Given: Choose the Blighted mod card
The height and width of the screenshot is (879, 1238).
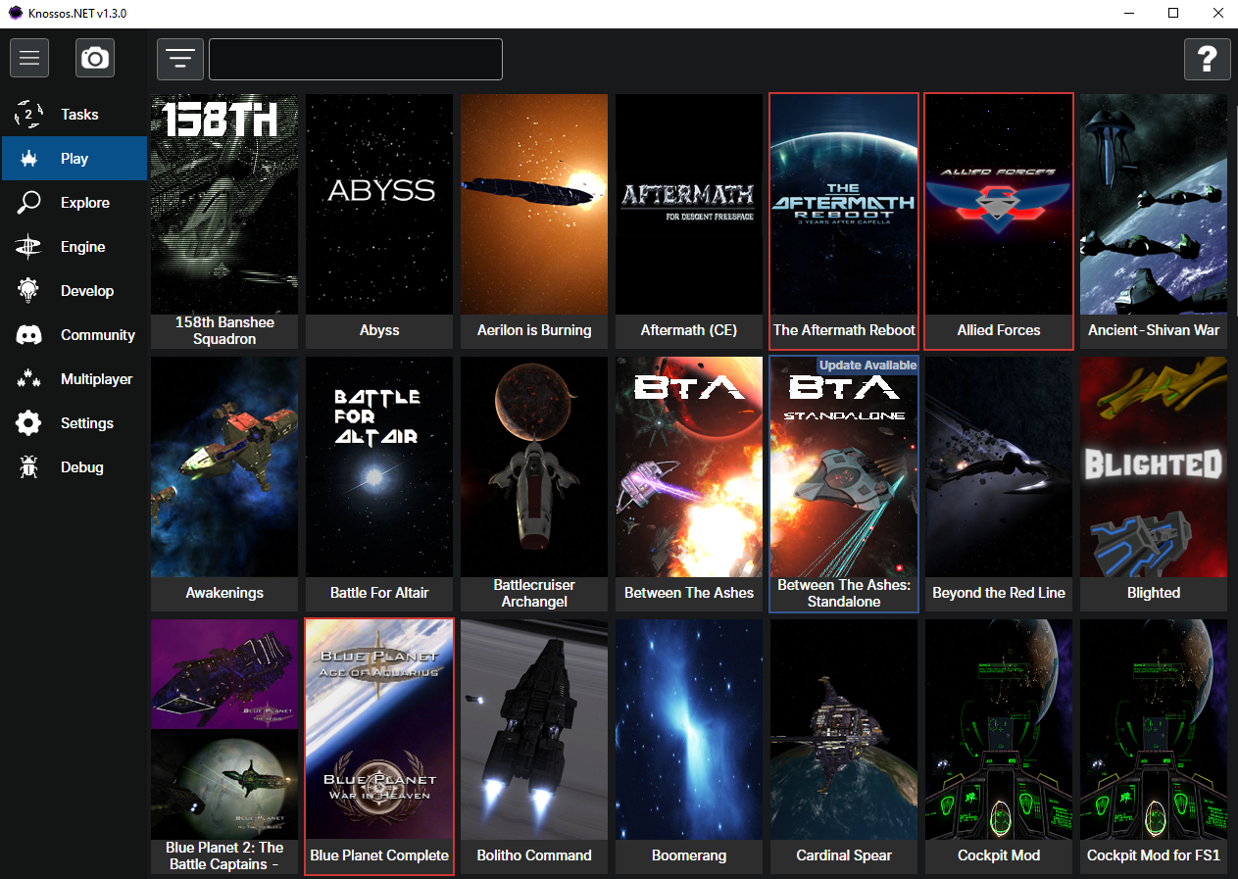Looking at the screenshot, I should pos(1154,483).
